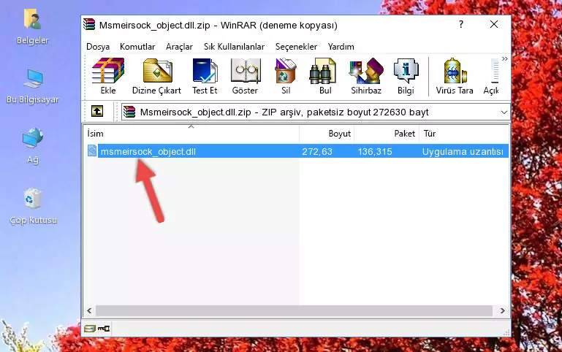562x352 pixels.
Task: Expand the toolbar overflow chevron
Action: coord(505,58)
